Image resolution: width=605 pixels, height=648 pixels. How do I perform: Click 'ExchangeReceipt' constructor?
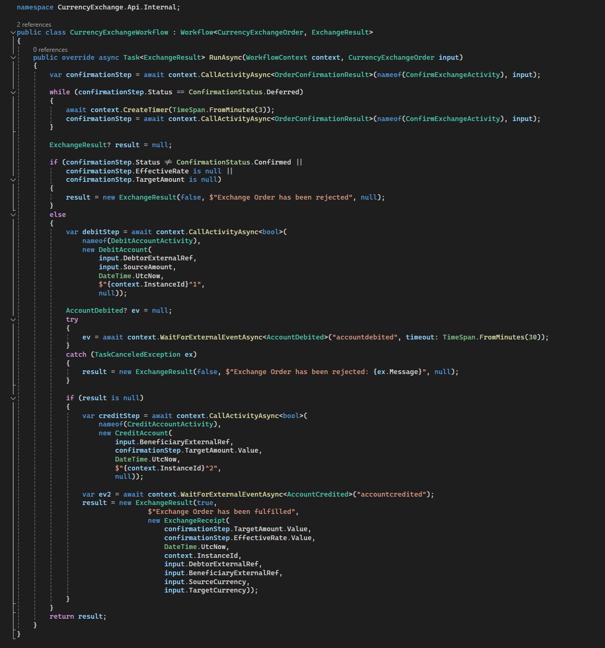click(x=195, y=521)
